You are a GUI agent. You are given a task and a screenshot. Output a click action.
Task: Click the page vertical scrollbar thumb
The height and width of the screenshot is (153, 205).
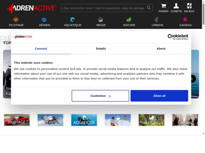pos(203,14)
